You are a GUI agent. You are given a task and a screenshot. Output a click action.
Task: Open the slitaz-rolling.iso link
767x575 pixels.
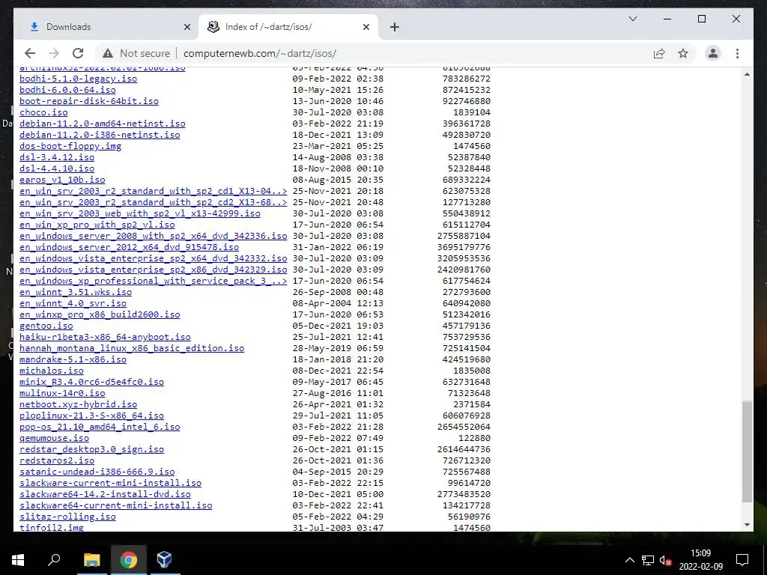click(67, 517)
